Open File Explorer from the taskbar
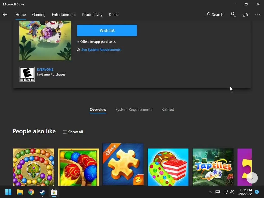This screenshot has height=198, width=264. (x=20, y=192)
